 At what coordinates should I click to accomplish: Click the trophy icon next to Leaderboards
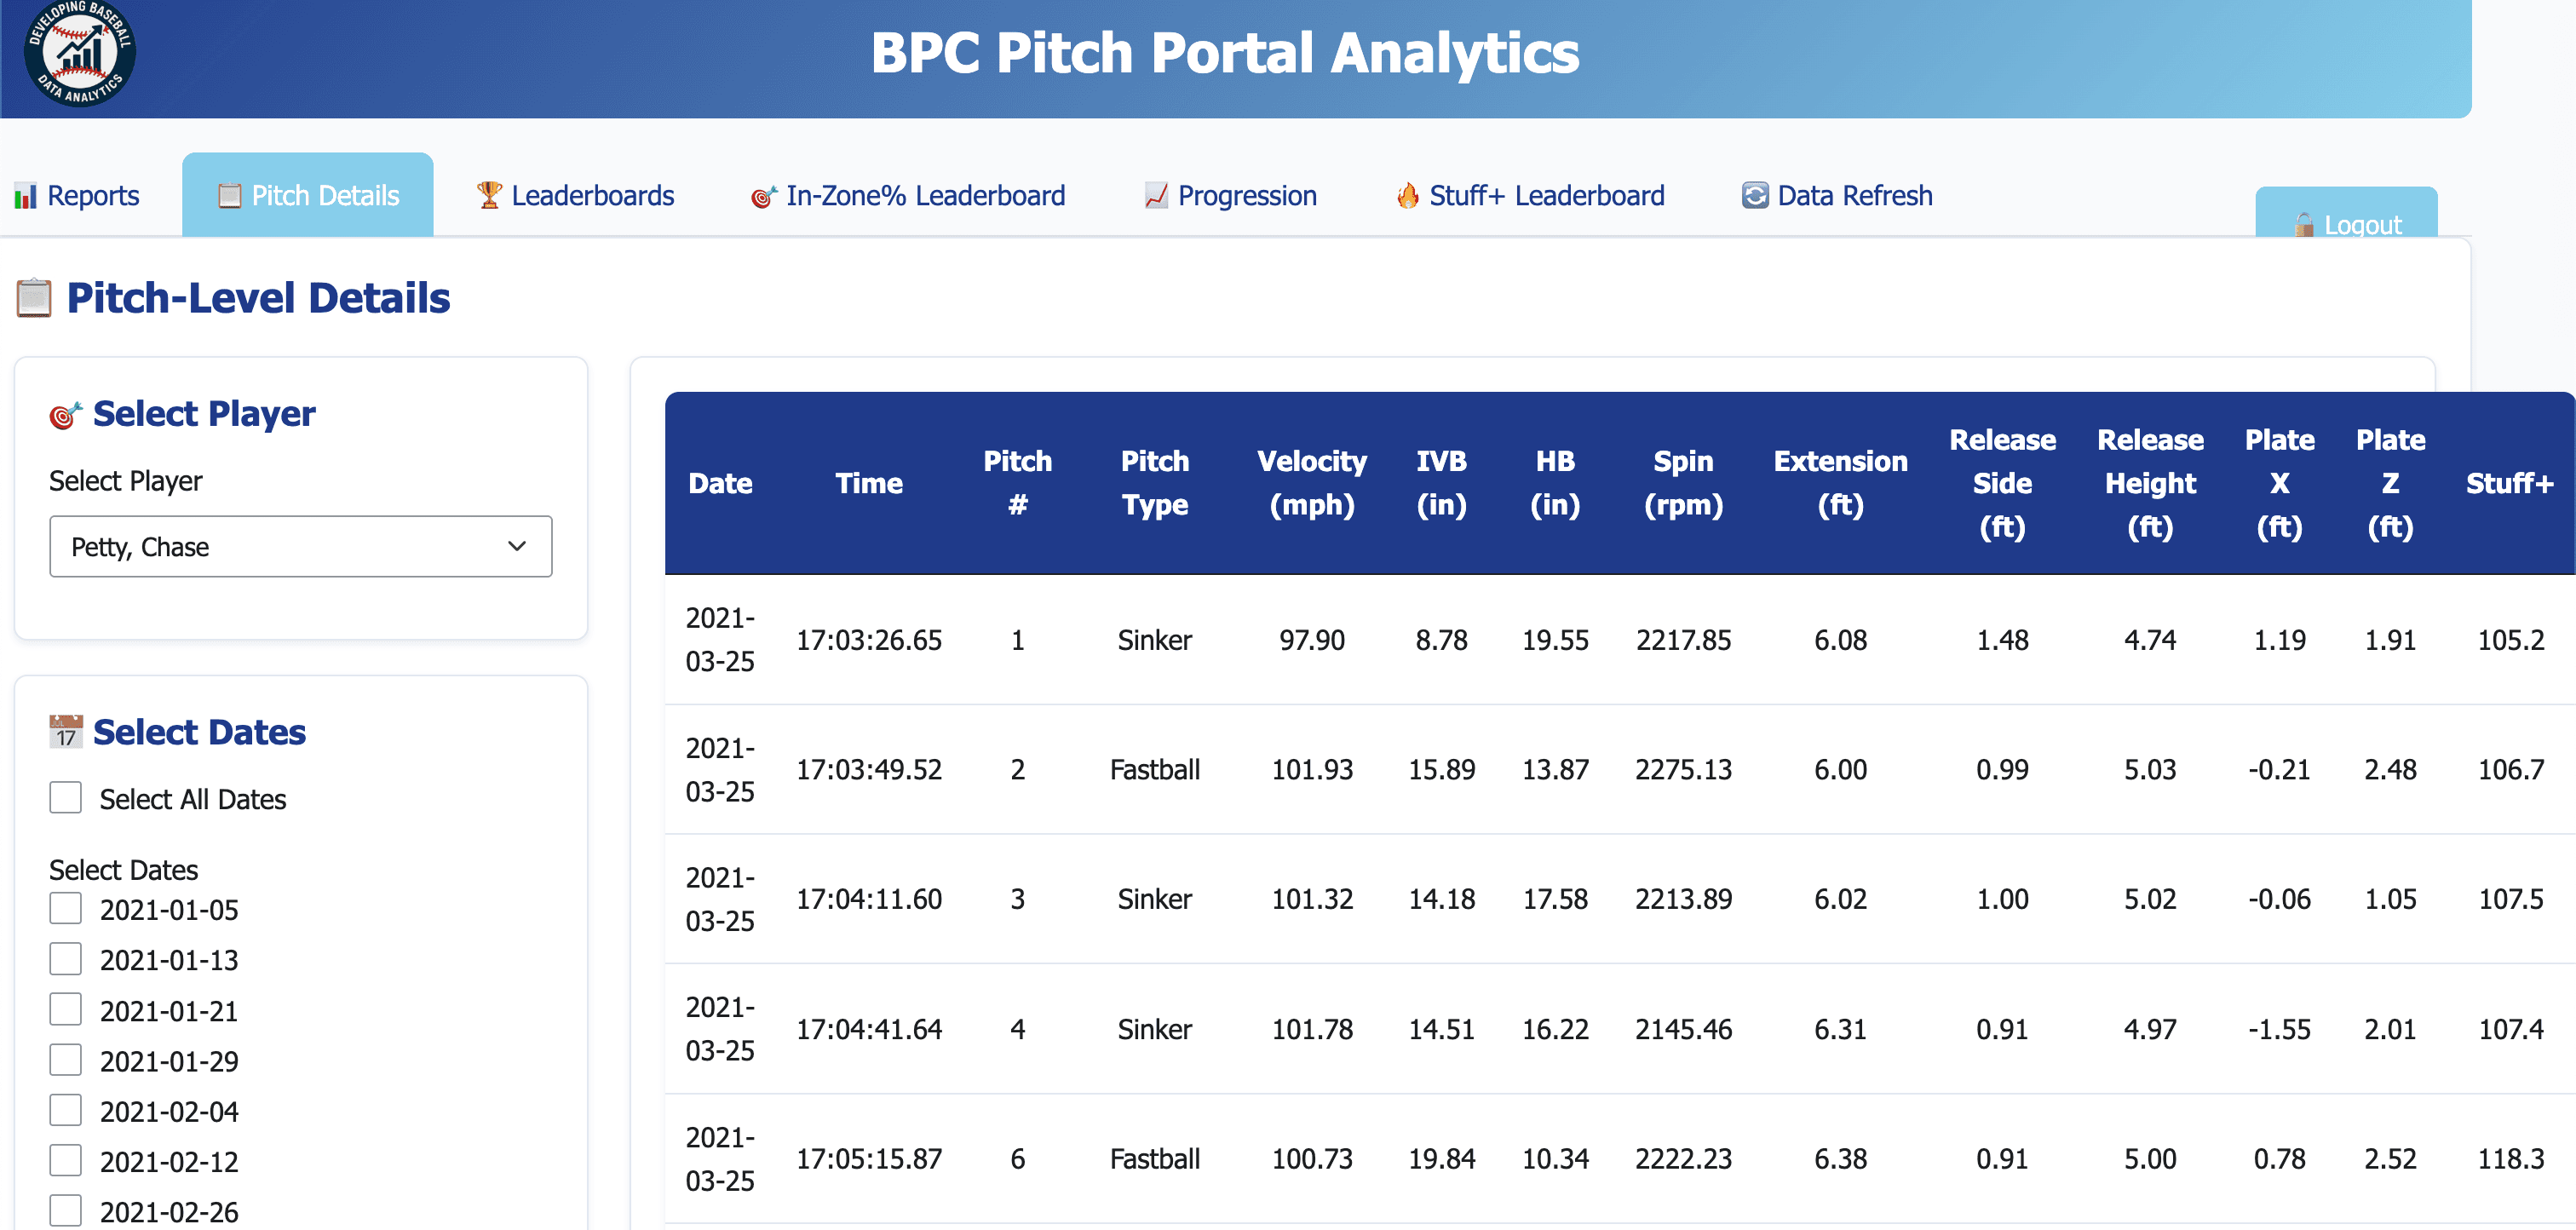click(487, 196)
